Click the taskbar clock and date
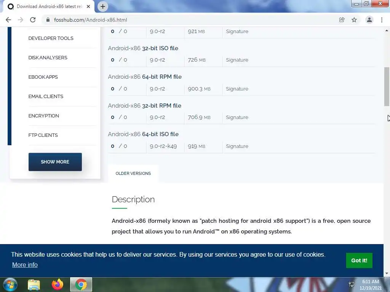This screenshot has width=390, height=292. point(370,285)
